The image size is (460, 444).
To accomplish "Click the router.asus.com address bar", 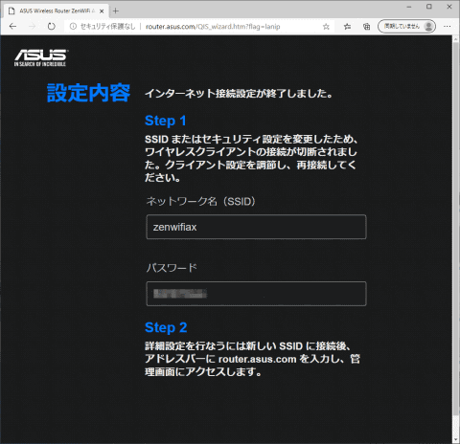I will 213,27.
